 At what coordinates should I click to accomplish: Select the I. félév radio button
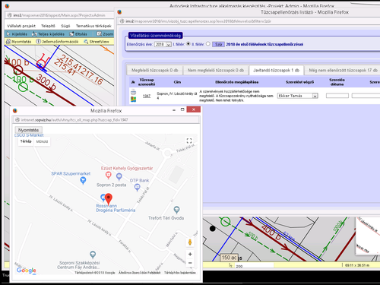[188, 44]
